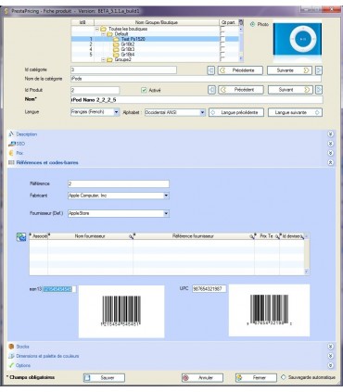Image resolution: width=343 pixels, height=392 pixels.
Task: Select the Gr1Bt3 row in shop tree
Action: (155, 49)
